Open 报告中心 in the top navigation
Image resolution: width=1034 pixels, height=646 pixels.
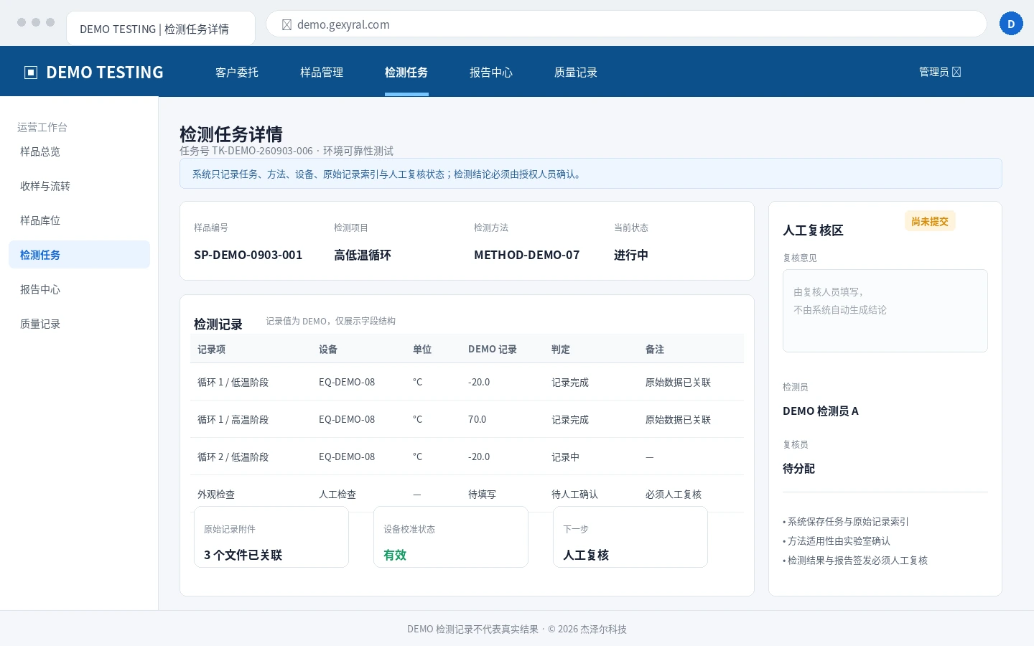click(491, 72)
